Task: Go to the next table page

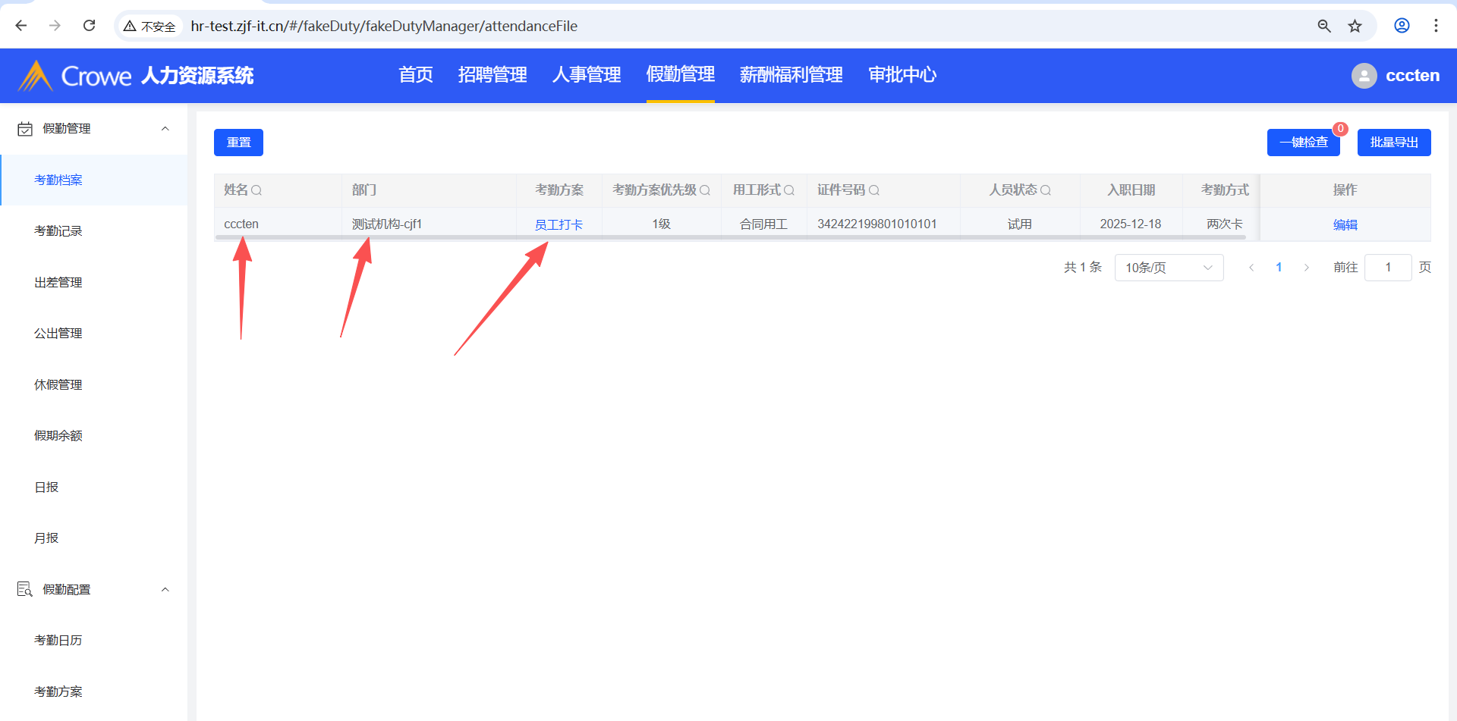Action: click(x=1307, y=268)
